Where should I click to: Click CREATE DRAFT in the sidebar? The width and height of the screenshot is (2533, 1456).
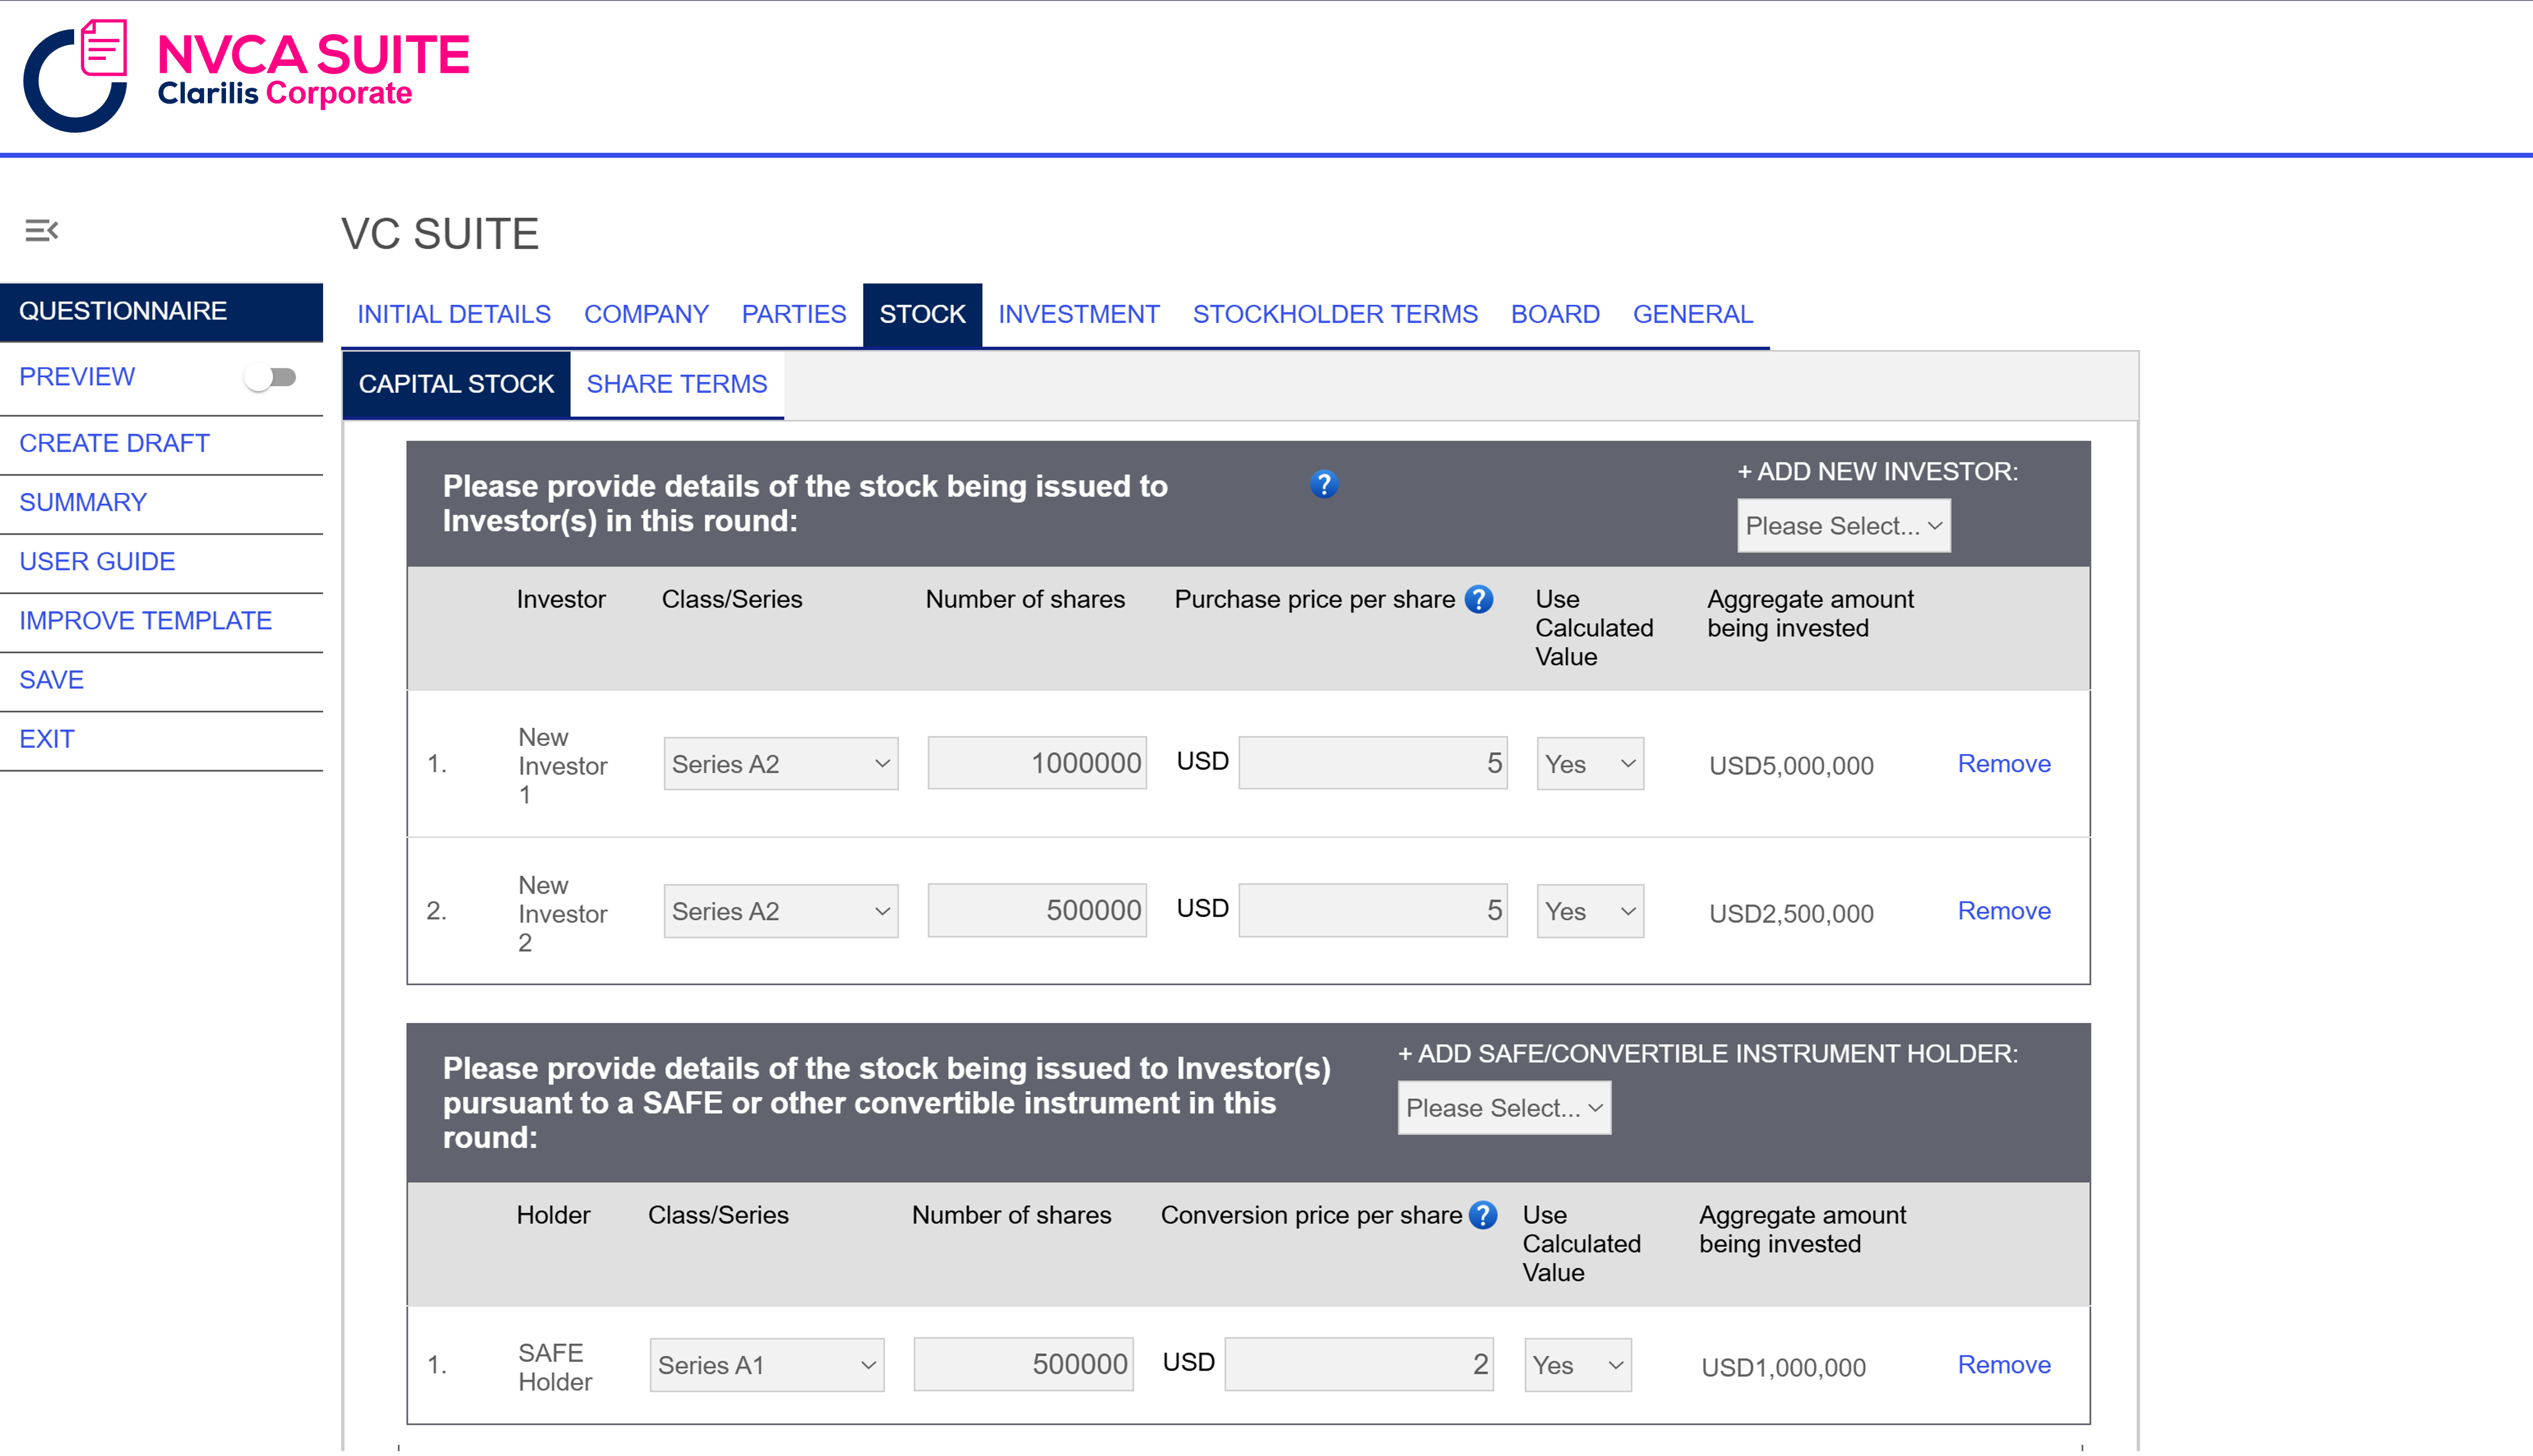[114, 443]
